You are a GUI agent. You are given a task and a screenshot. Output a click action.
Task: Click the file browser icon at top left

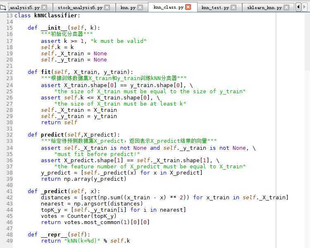click(x=3, y=7)
